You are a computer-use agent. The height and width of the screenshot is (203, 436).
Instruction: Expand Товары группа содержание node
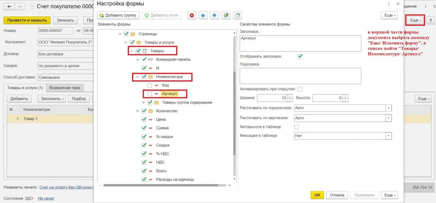[x=143, y=102]
